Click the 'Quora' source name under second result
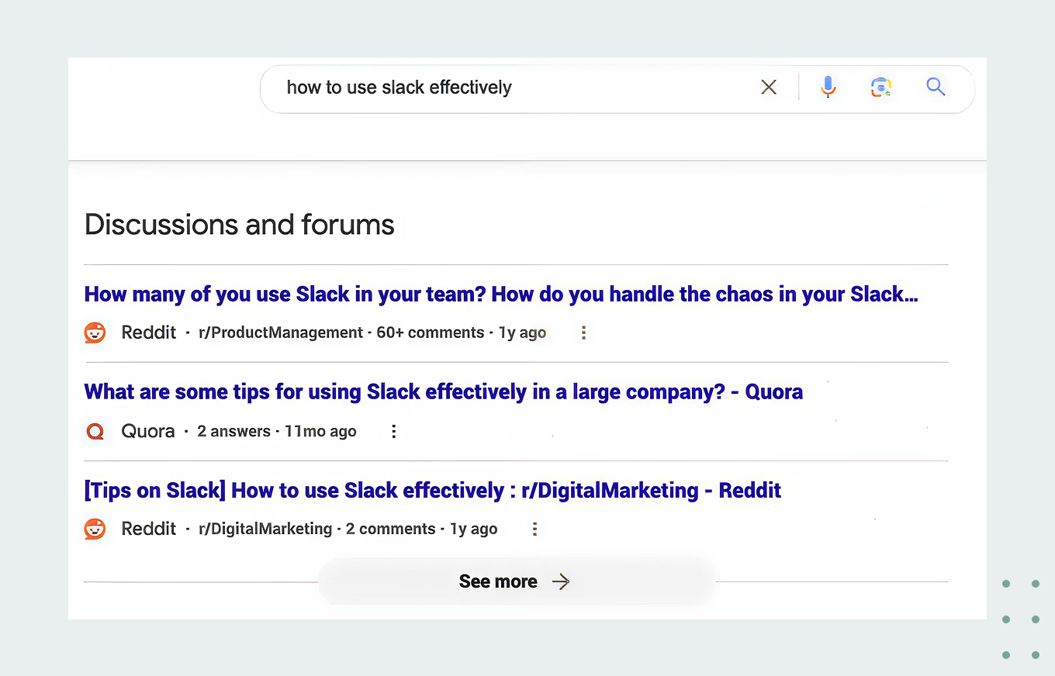This screenshot has width=1055, height=676. click(x=148, y=431)
